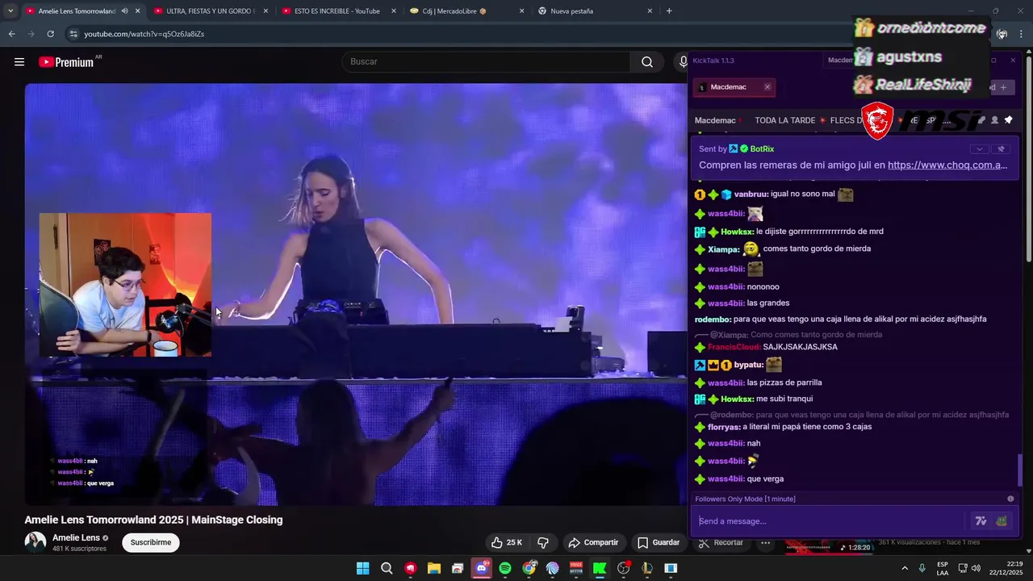This screenshot has height=581, width=1033.
Task: Go back in browser history
Action: click(11, 34)
